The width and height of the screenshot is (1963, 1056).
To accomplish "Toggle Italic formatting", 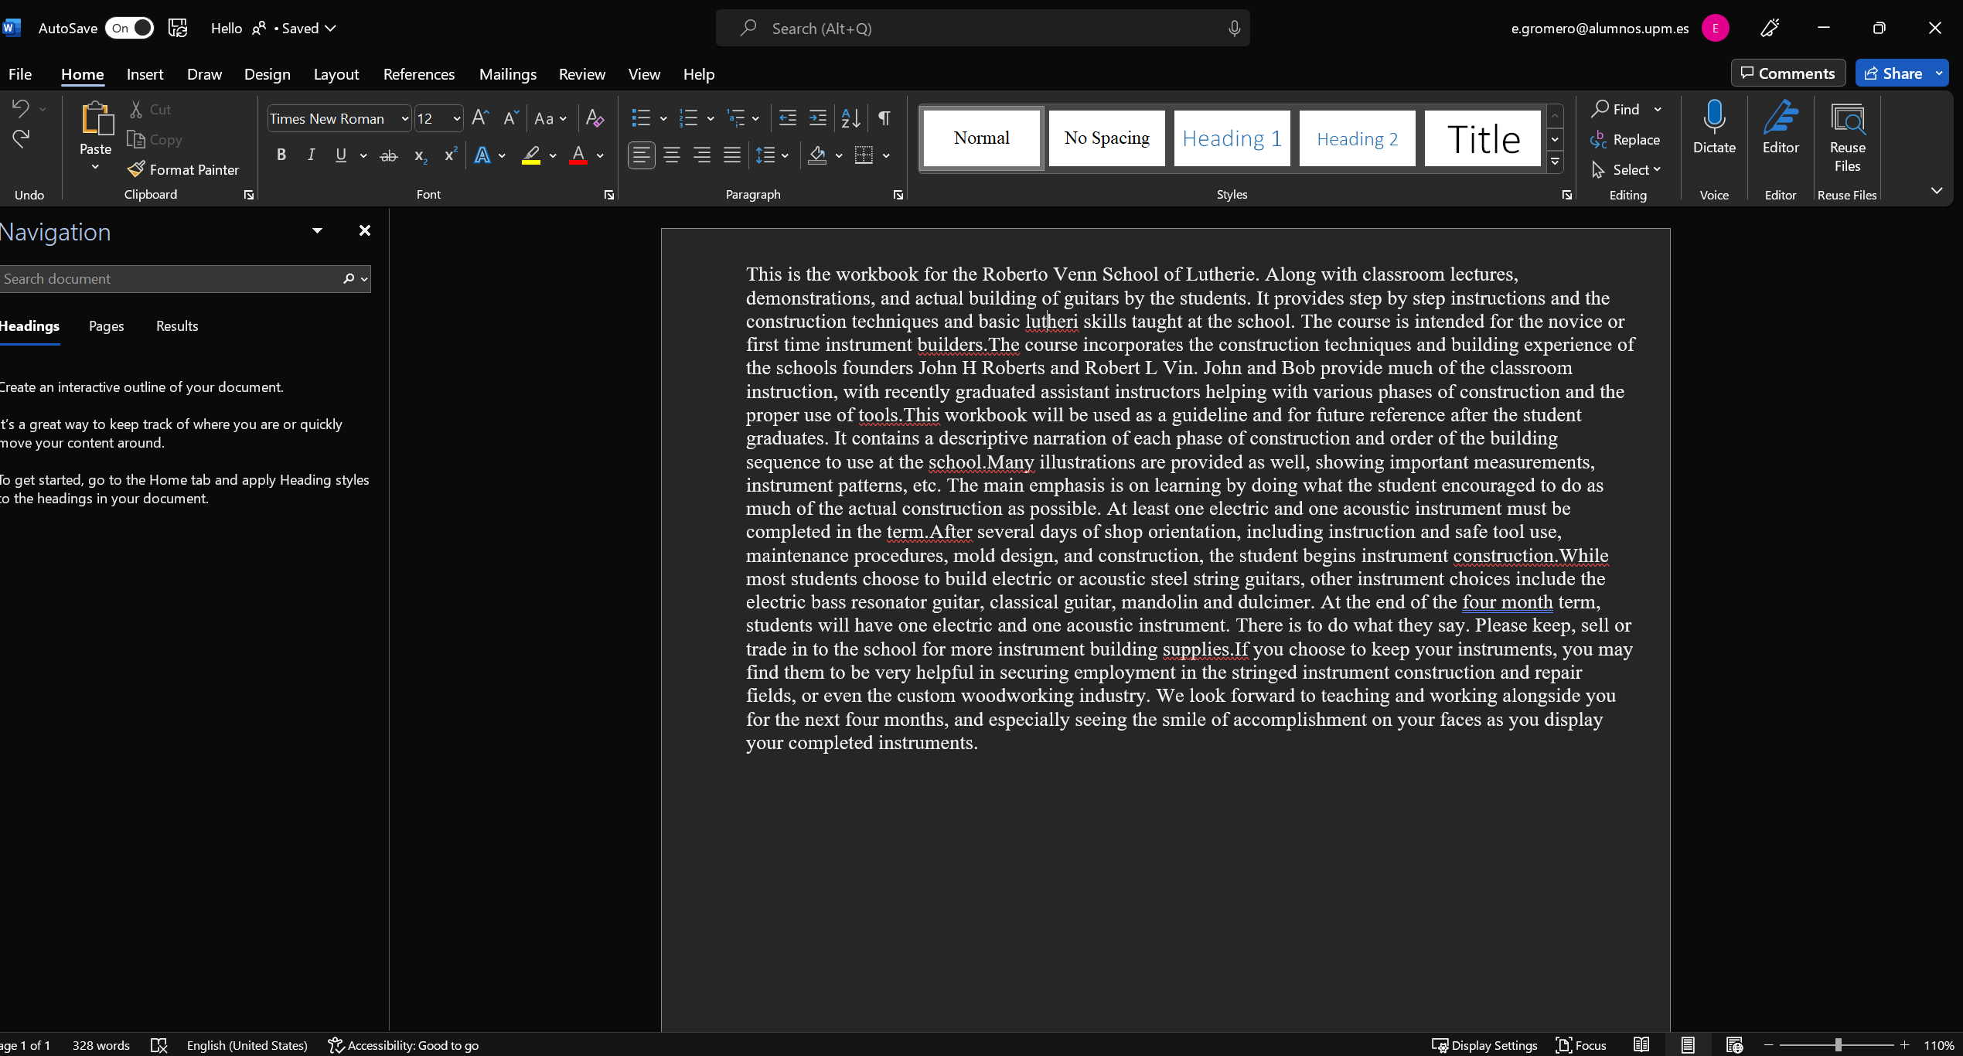I will [x=311, y=155].
